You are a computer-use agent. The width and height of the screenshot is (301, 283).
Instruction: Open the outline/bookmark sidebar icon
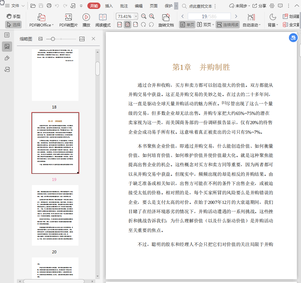(7, 35)
